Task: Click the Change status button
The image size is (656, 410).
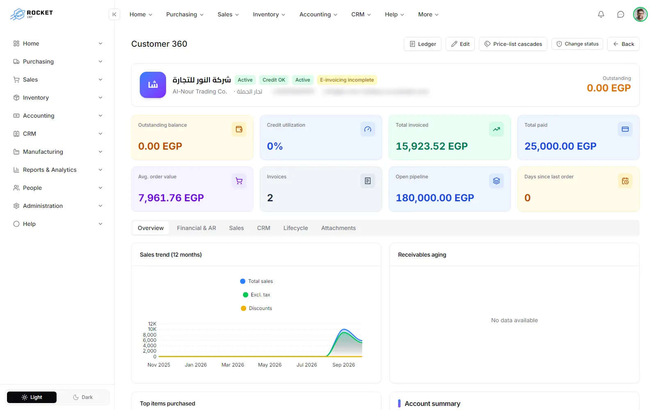Action: (577, 44)
